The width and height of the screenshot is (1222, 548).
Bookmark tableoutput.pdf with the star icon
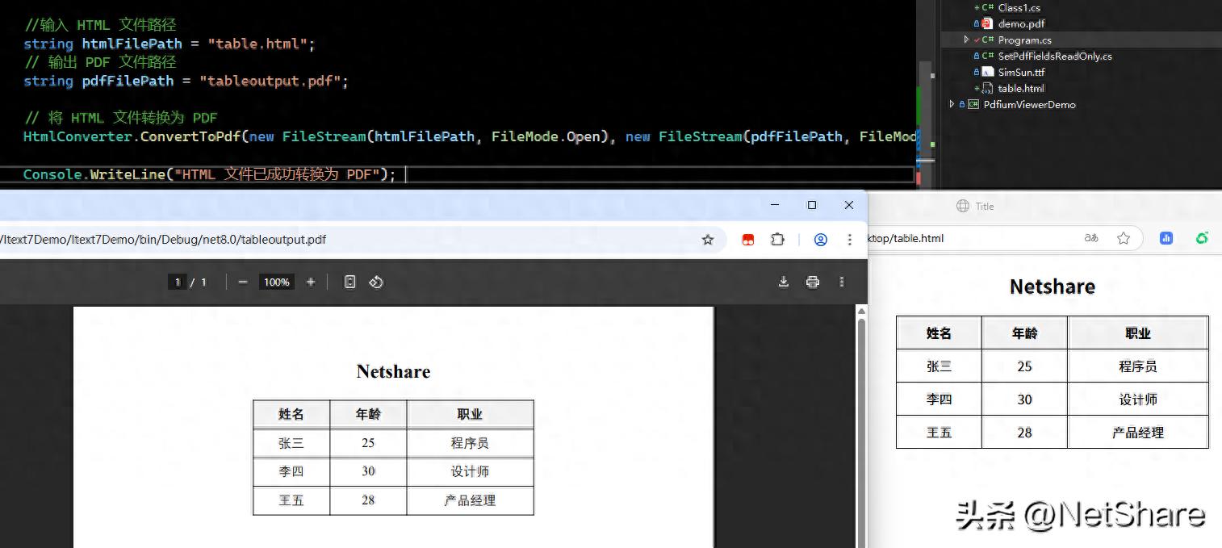[x=708, y=240]
